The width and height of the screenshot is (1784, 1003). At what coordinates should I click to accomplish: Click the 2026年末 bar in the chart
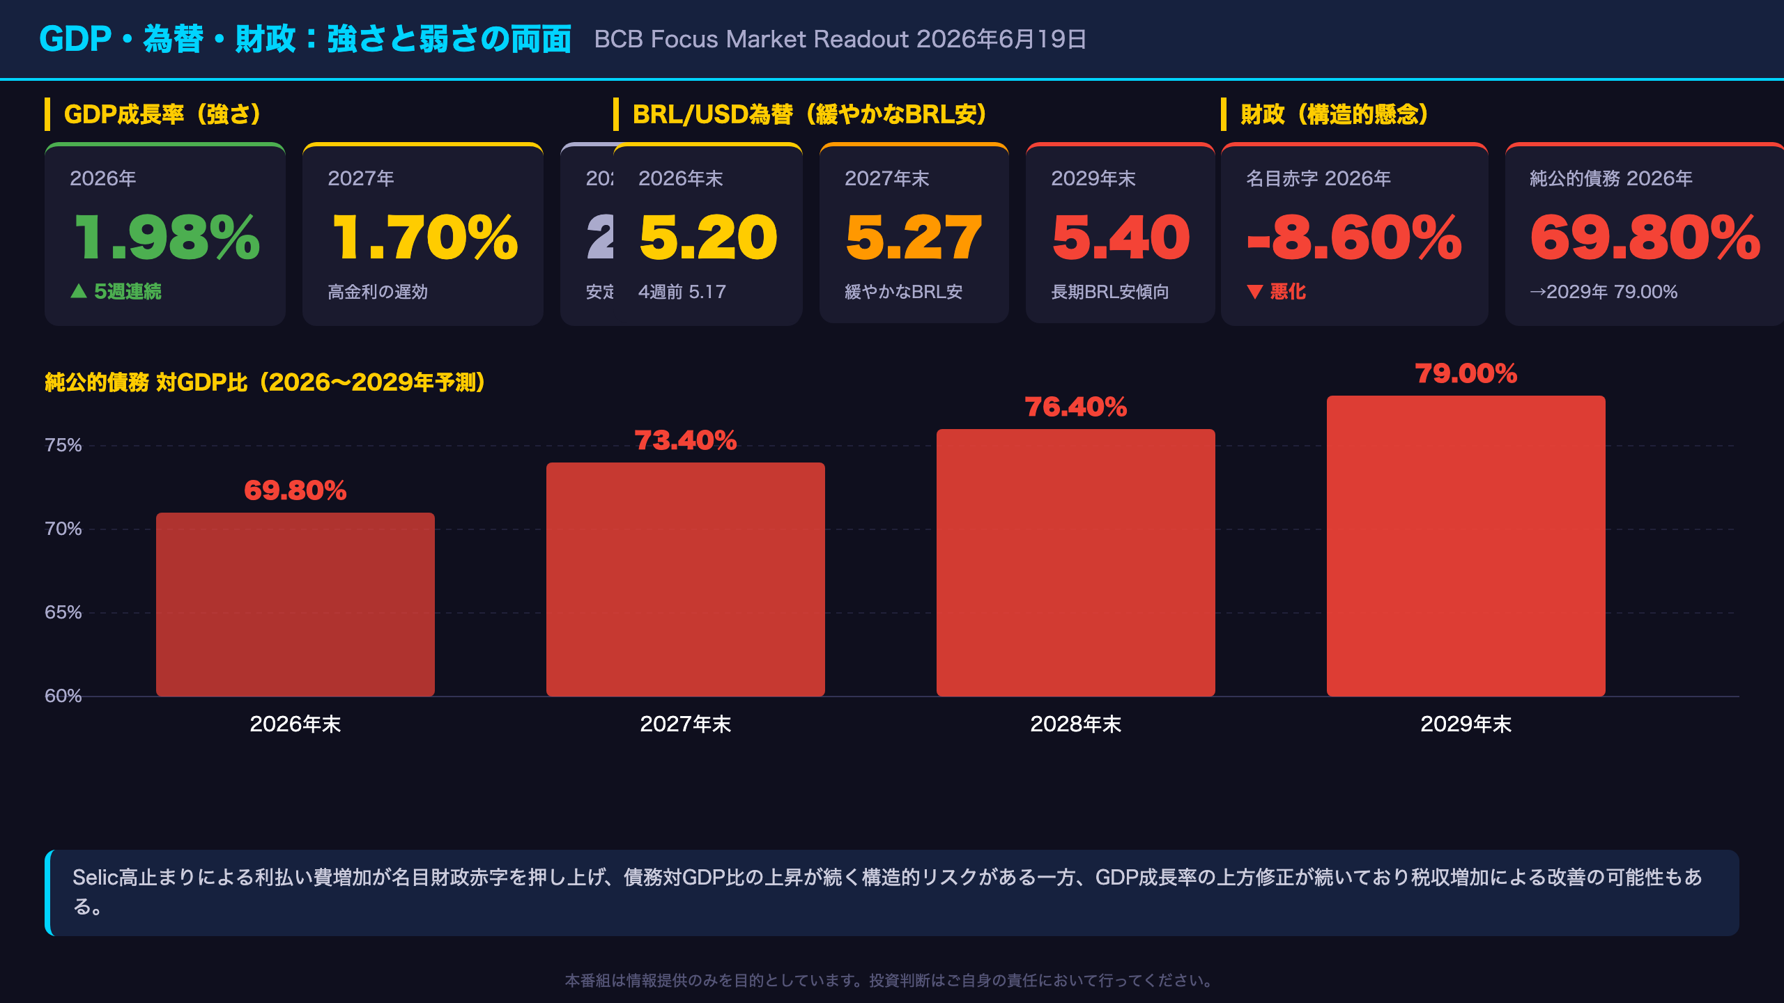pyautogui.click(x=295, y=605)
